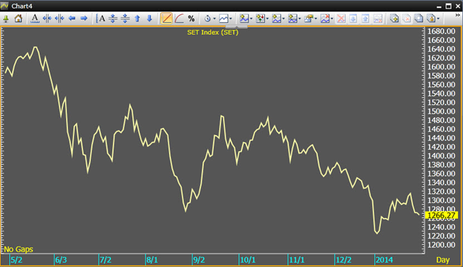Click the Day interval label
Screen dimensions: 463x267
443,260
